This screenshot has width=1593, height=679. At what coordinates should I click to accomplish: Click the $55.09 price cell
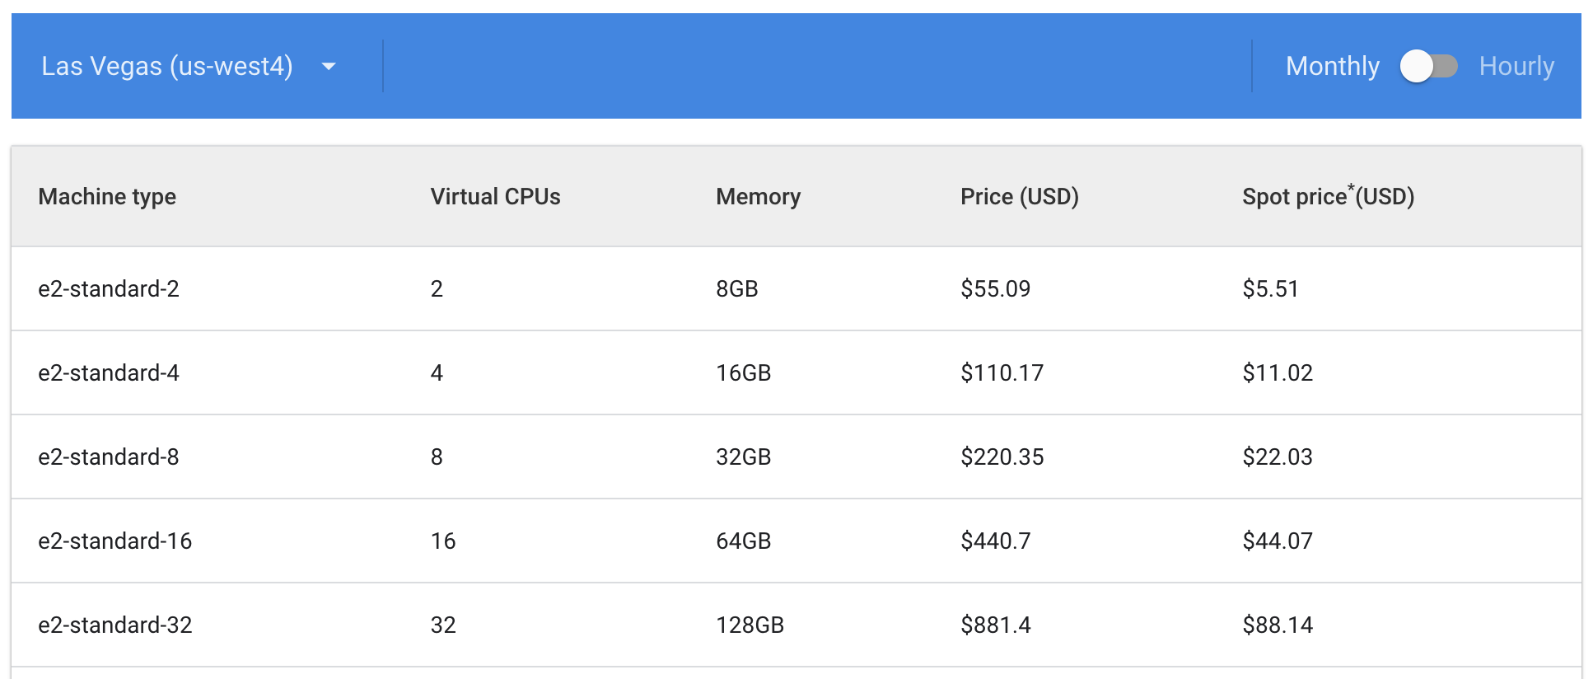coord(995,289)
